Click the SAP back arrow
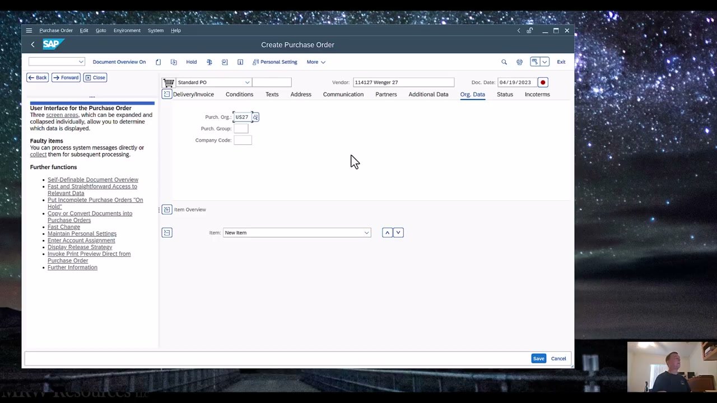Viewport: 717px width, 403px height. [x=32, y=45]
